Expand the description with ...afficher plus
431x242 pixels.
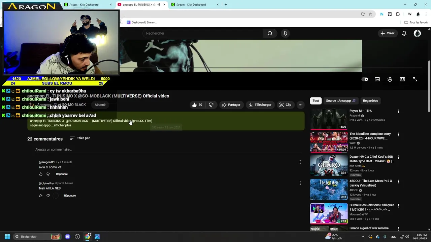(61, 125)
